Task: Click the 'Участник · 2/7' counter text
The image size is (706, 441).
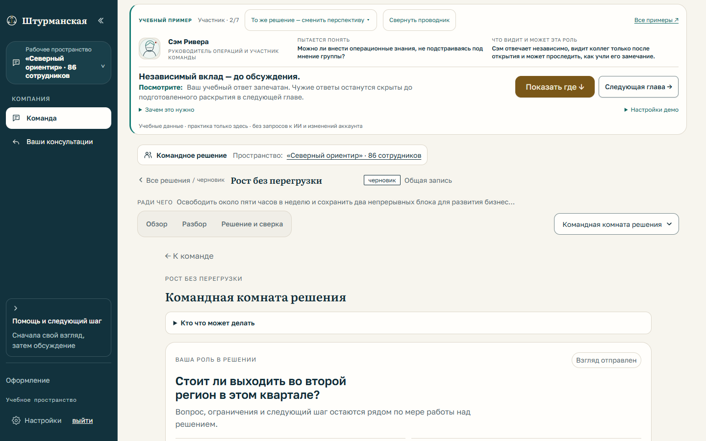Action: 219,20
